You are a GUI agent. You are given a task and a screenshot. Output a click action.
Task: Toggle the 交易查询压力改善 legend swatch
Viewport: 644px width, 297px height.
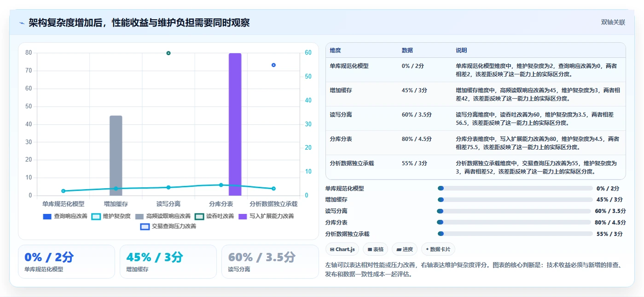145,226
